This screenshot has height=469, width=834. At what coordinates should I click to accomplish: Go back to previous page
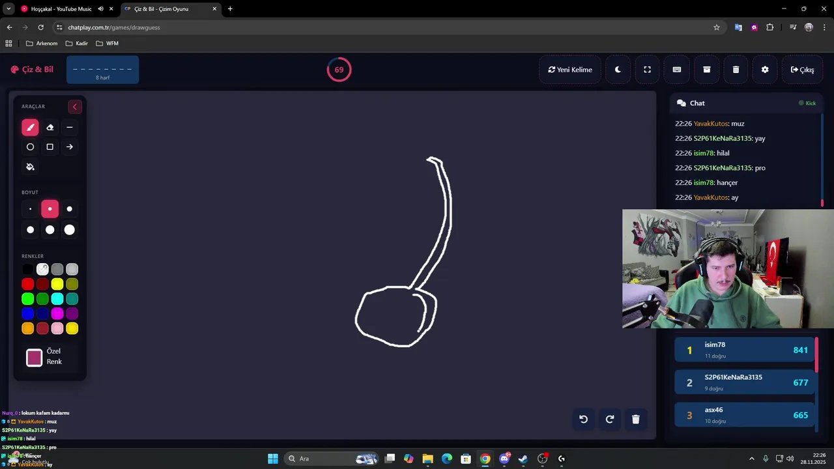9,27
